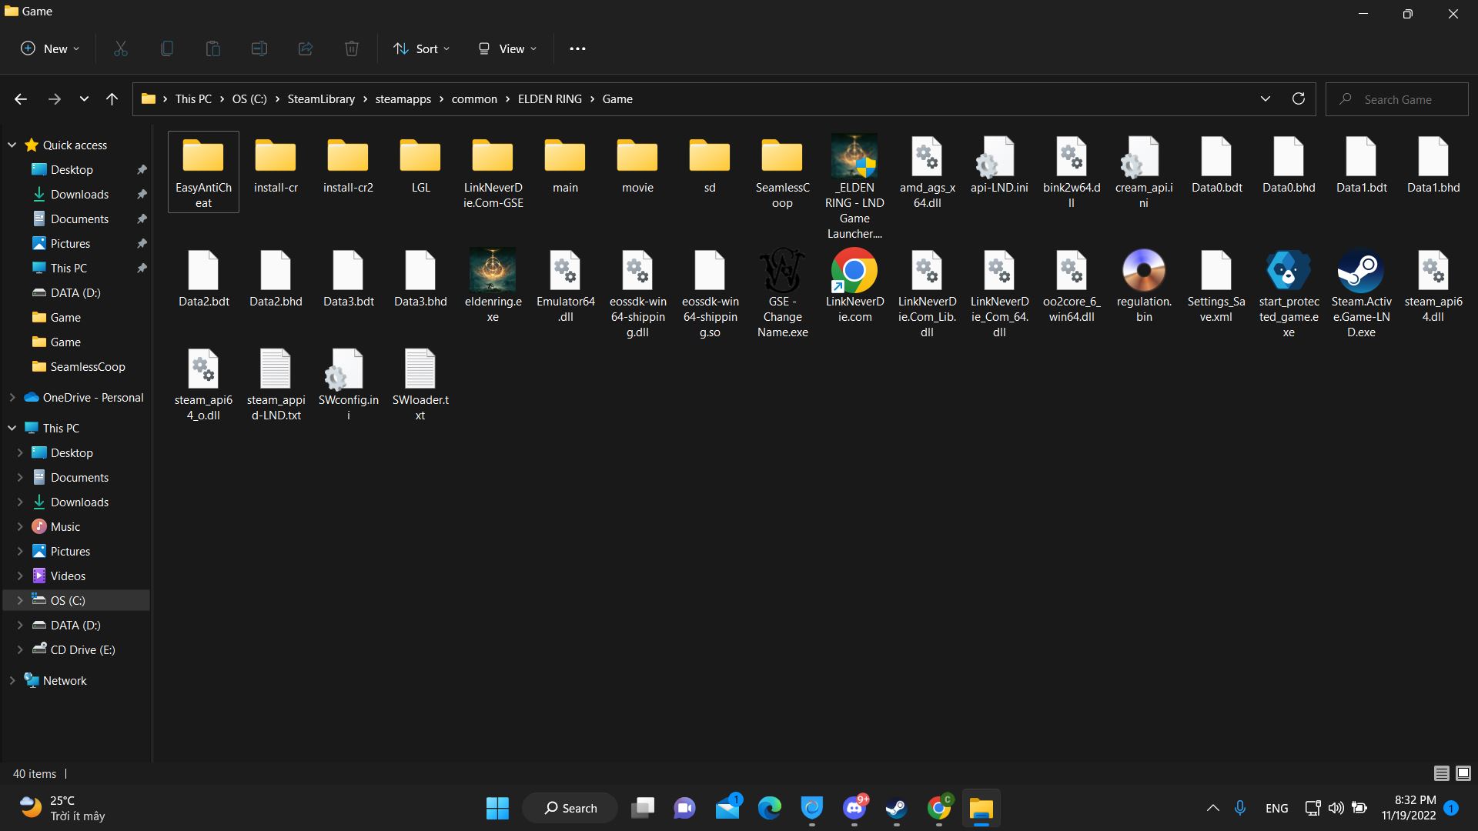The width and height of the screenshot is (1478, 831).
Task: Open Steam from the taskbar
Action: pos(896,808)
